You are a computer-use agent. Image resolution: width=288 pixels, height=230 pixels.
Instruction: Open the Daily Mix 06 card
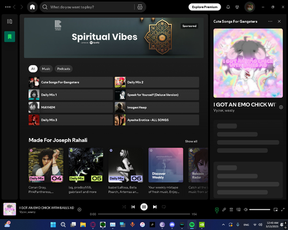[x=126, y=171]
